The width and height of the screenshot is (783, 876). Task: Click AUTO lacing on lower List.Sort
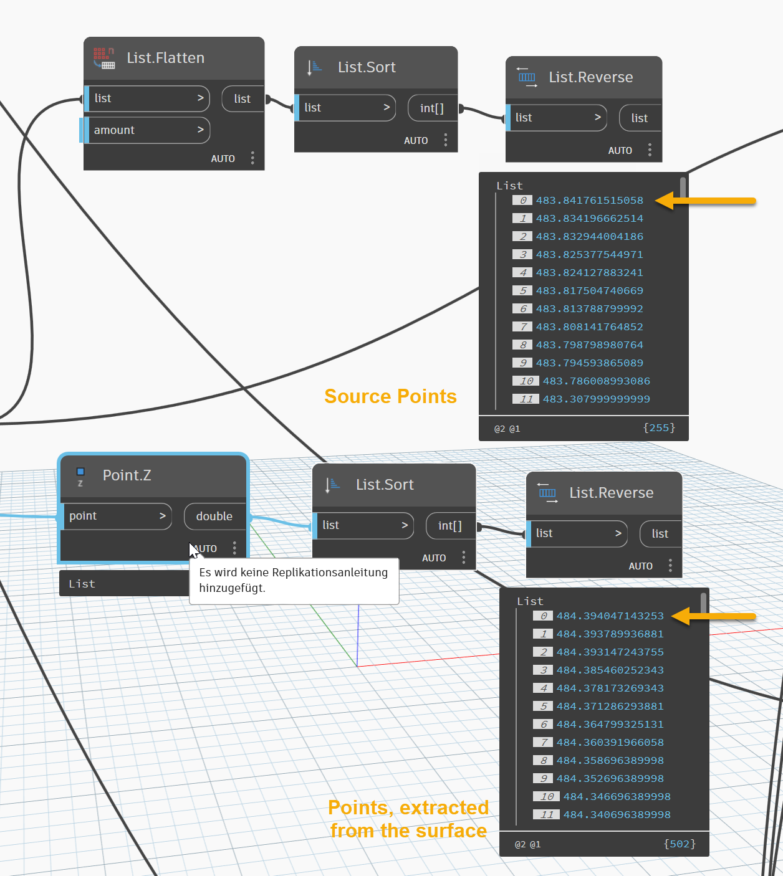click(434, 558)
